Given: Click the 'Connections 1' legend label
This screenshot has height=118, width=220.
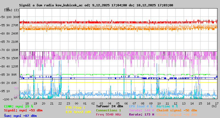Looking at the screenshot, I should [x=108, y=110].
